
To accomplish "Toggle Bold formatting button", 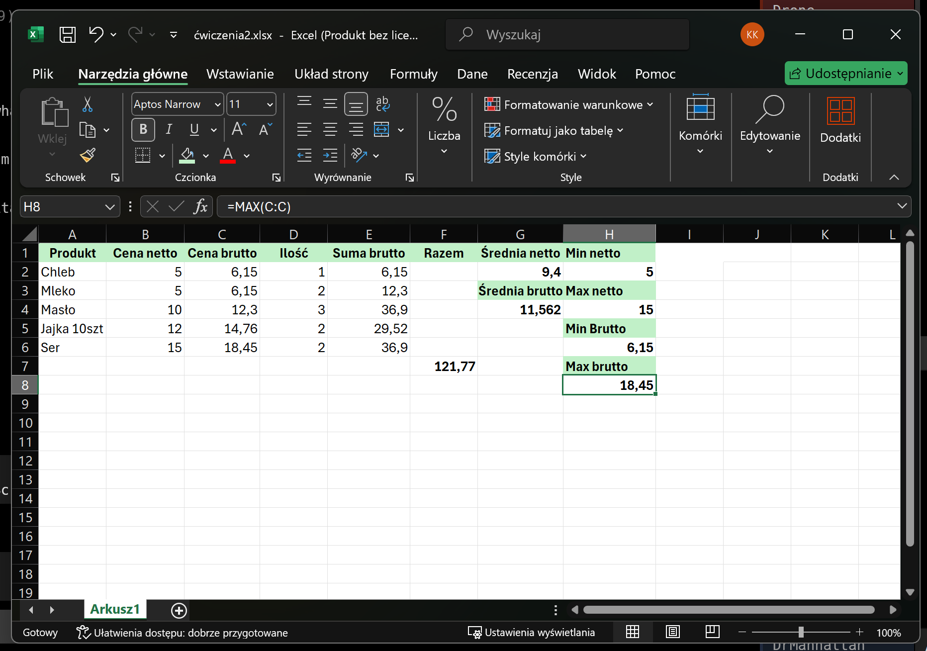I will pos(143,130).
